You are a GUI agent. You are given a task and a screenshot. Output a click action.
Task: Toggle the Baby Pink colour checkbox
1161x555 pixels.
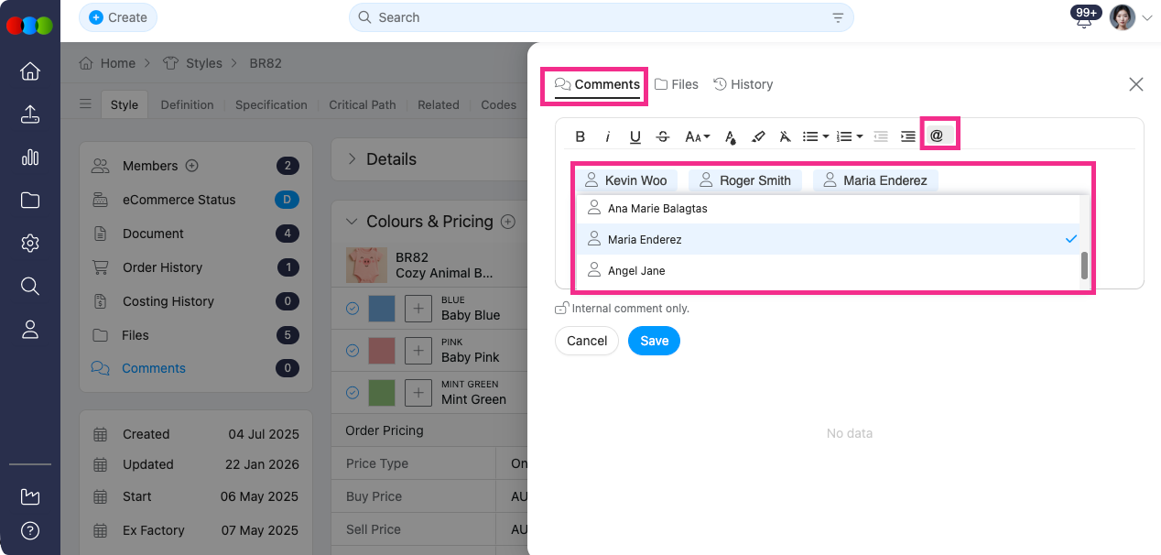coord(353,350)
